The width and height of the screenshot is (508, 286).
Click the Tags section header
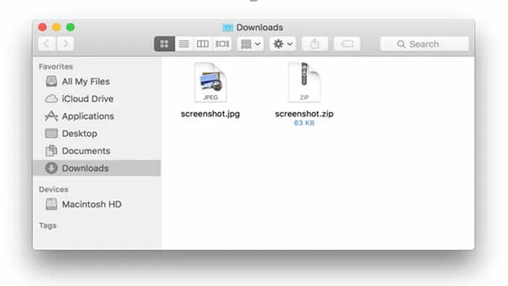48,226
